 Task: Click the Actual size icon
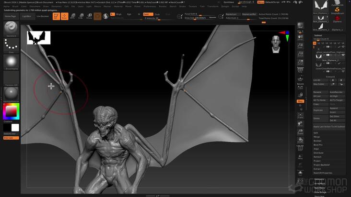pos(300,54)
